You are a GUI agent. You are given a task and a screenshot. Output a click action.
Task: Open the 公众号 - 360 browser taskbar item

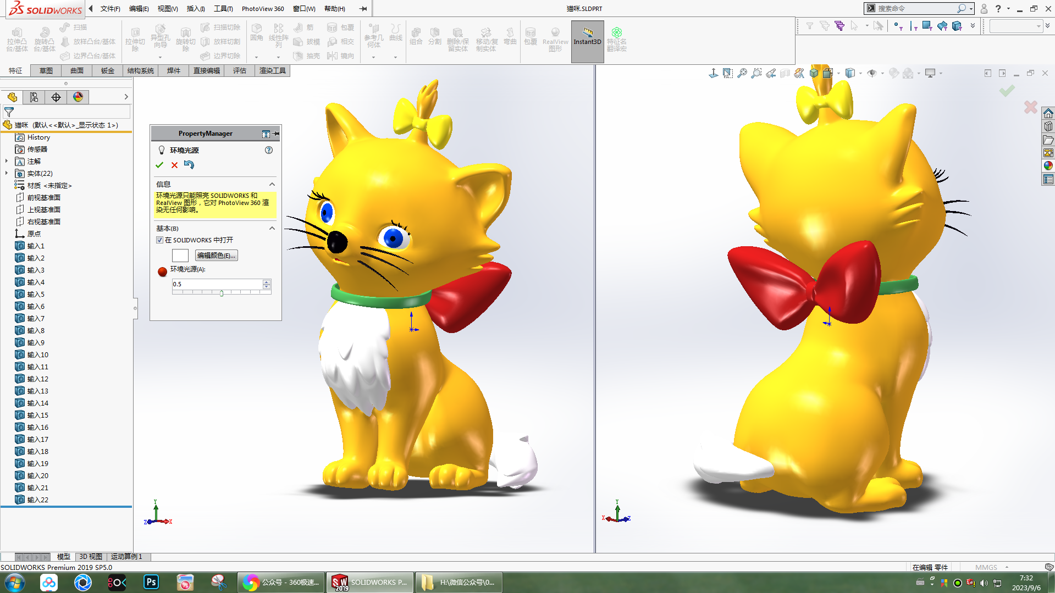tap(281, 583)
